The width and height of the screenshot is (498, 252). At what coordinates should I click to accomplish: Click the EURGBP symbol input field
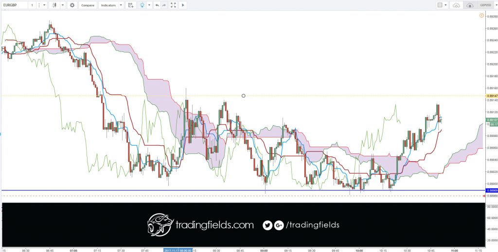pos(14,5)
